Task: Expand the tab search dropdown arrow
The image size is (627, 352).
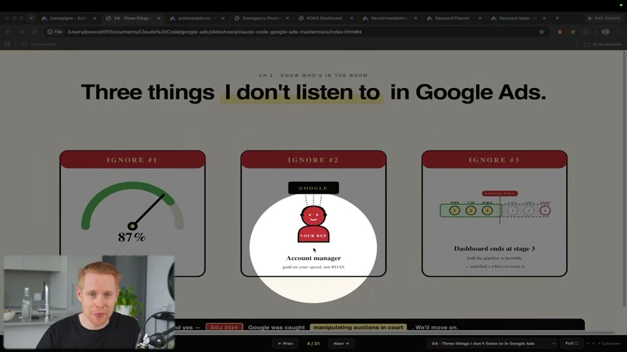Action: pos(31,18)
